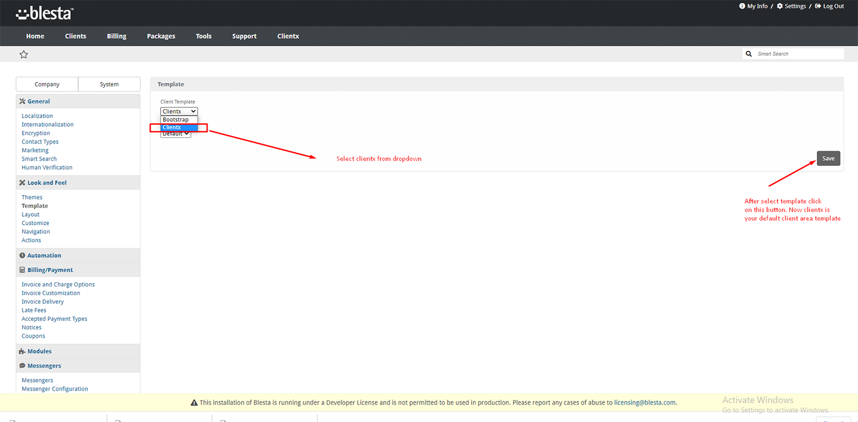Click the General section tools icon
The height and width of the screenshot is (422, 858).
click(22, 101)
